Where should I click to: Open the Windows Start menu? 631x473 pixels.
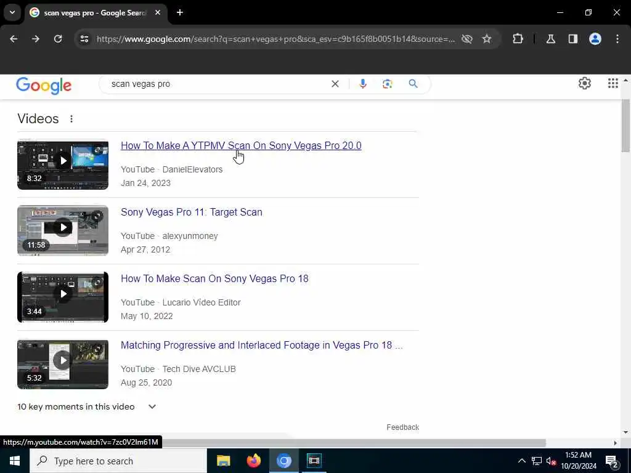[15, 461]
